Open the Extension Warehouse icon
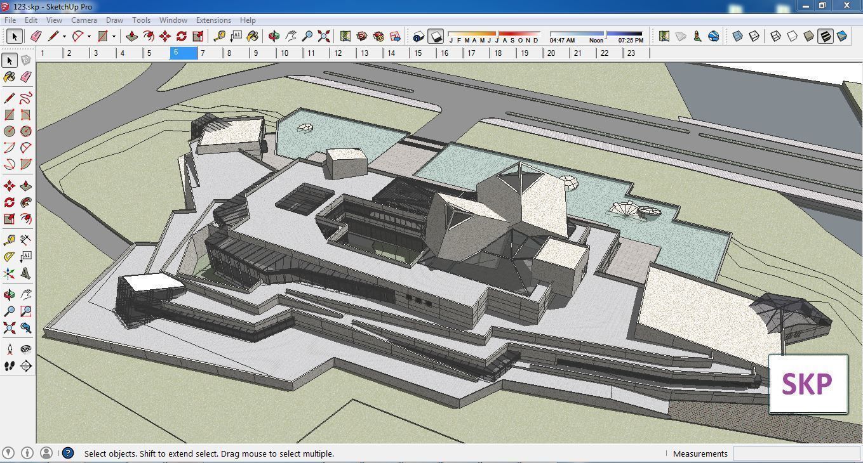The width and height of the screenshot is (863, 463). pos(378,36)
